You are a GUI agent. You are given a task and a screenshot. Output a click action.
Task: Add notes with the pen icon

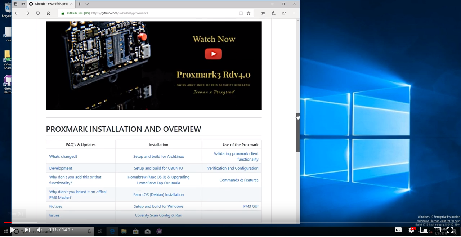273,13
